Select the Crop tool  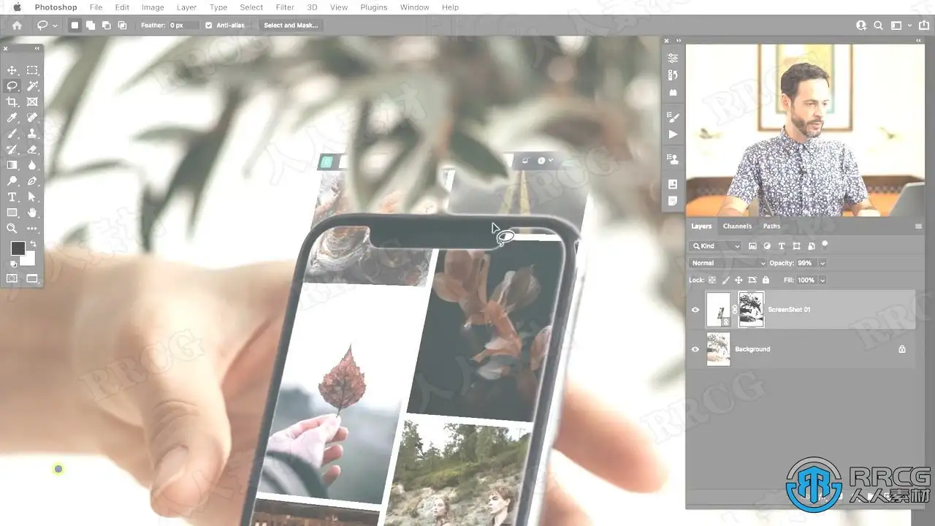[12, 102]
